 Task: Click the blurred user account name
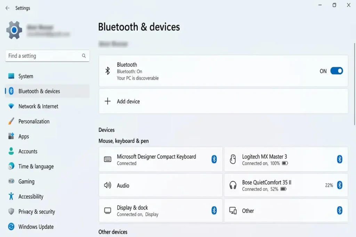coord(40,27)
